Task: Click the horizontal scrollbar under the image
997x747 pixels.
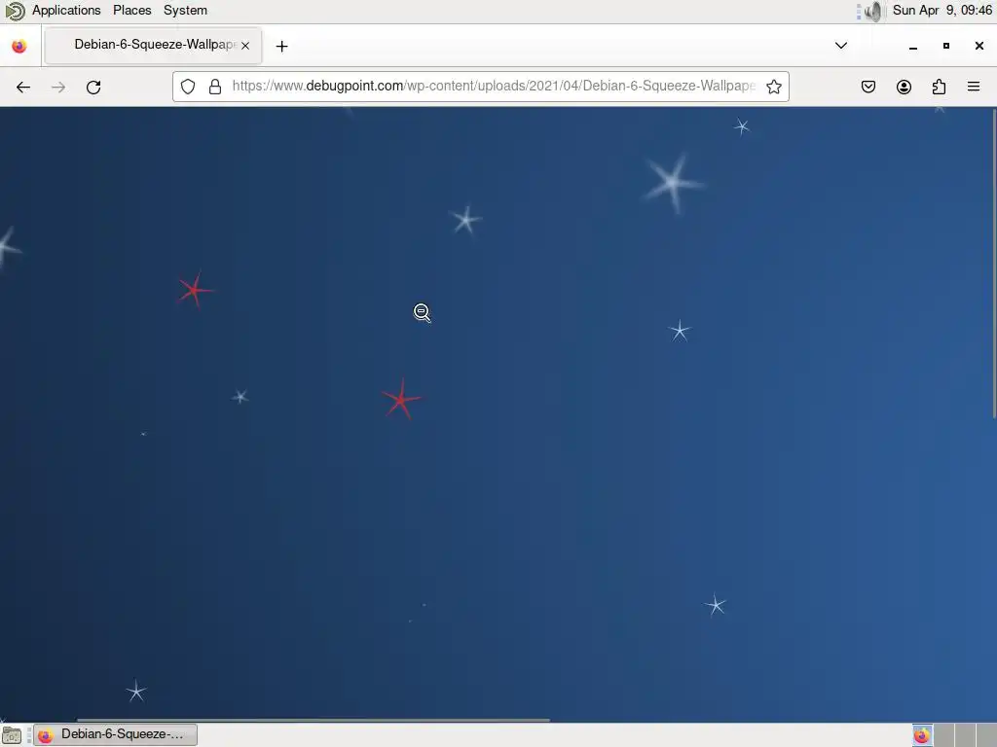Action: [x=313, y=720]
